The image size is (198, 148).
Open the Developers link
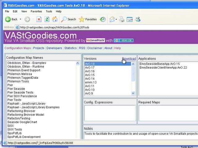54,48
